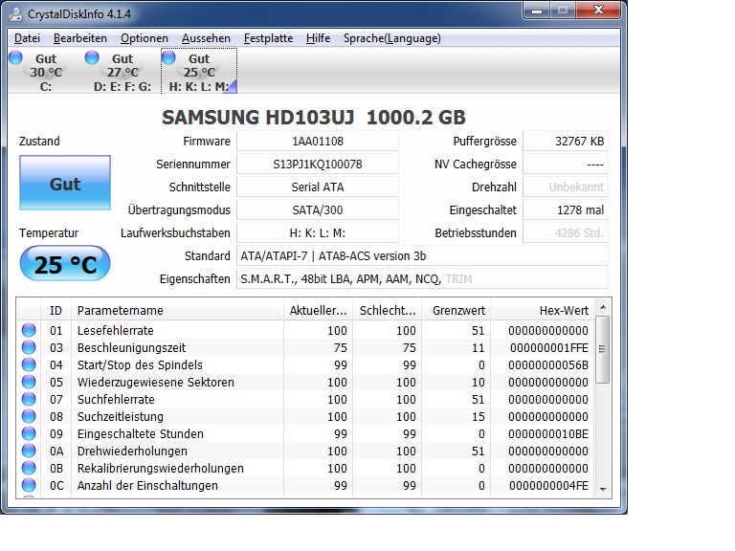Click the Eingeschaltet value 1278 mal

566,209
